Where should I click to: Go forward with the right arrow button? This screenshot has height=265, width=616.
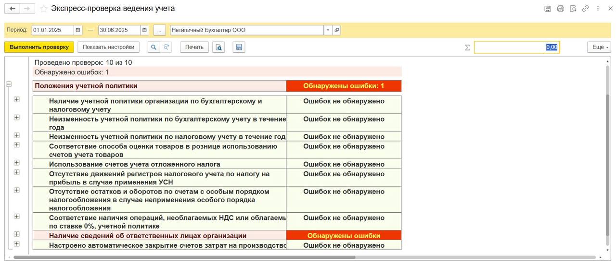27,9
